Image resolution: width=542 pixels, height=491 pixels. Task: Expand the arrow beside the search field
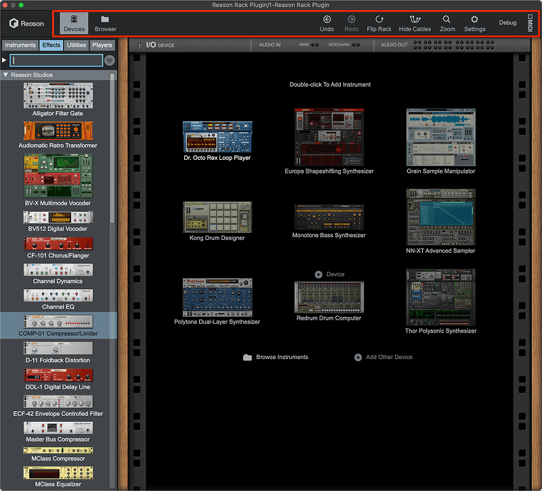(x=4, y=60)
